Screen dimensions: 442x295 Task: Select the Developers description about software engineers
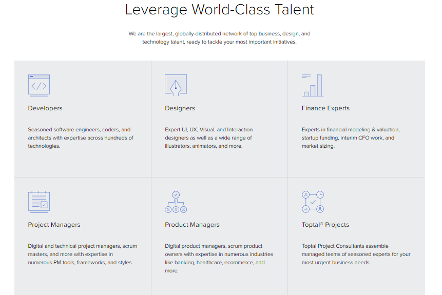click(81, 138)
